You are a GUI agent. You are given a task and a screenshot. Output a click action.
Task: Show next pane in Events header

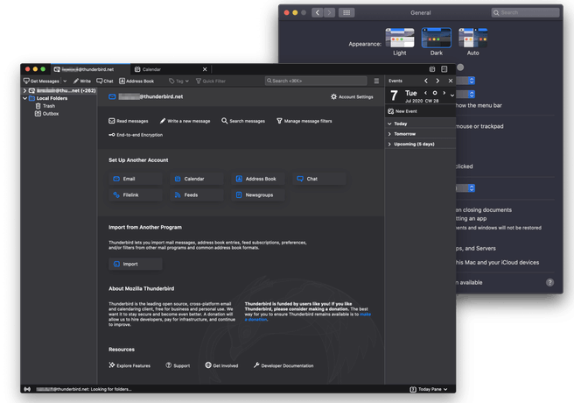point(437,81)
